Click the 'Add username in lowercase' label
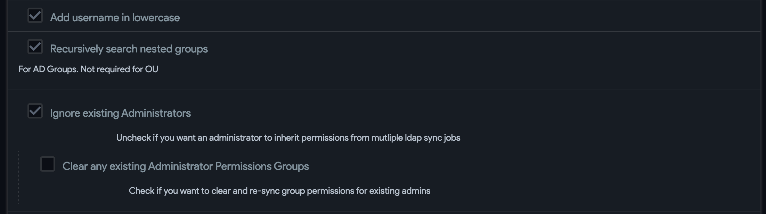The image size is (766, 214). (116, 17)
